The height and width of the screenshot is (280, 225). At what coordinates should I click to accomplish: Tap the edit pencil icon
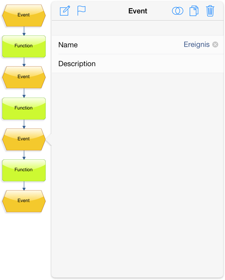click(65, 11)
